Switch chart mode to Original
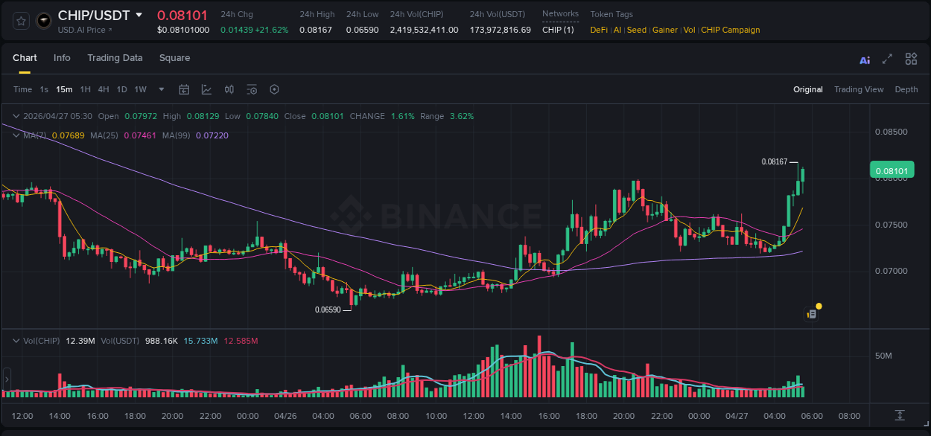931x436 pixels. click(808, 89)
